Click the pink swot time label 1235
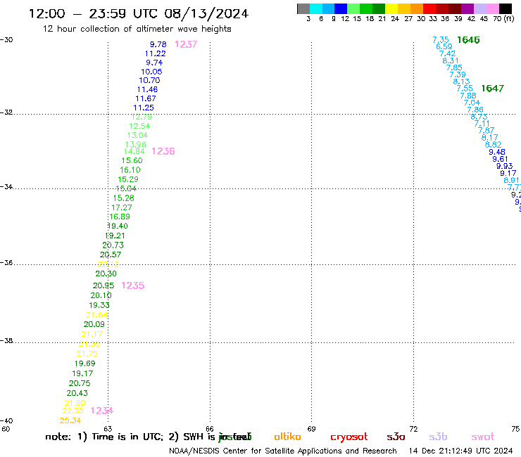Screen dimensions: 521x457 coord(133,285)
